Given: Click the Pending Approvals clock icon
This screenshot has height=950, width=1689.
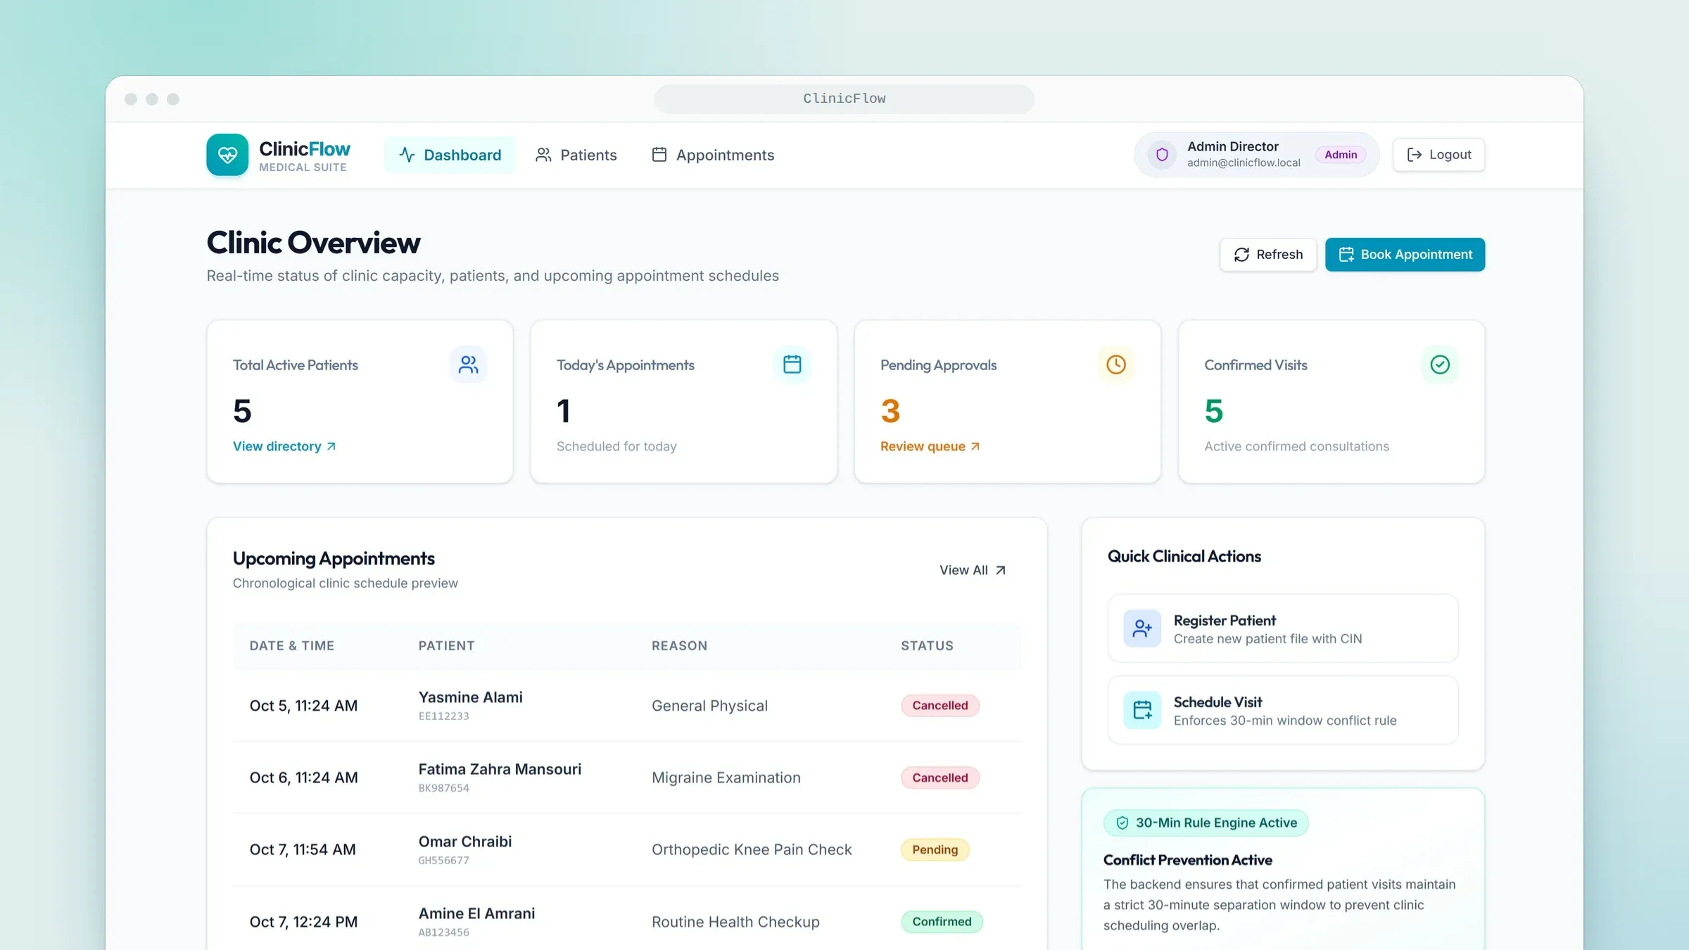Looking at the screenshot, I should [x=1116, y=365].
